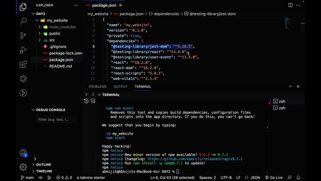Viewport: 321px width, 181px height.
Task: Show errors and warnings count
Action: click(64, 177)
